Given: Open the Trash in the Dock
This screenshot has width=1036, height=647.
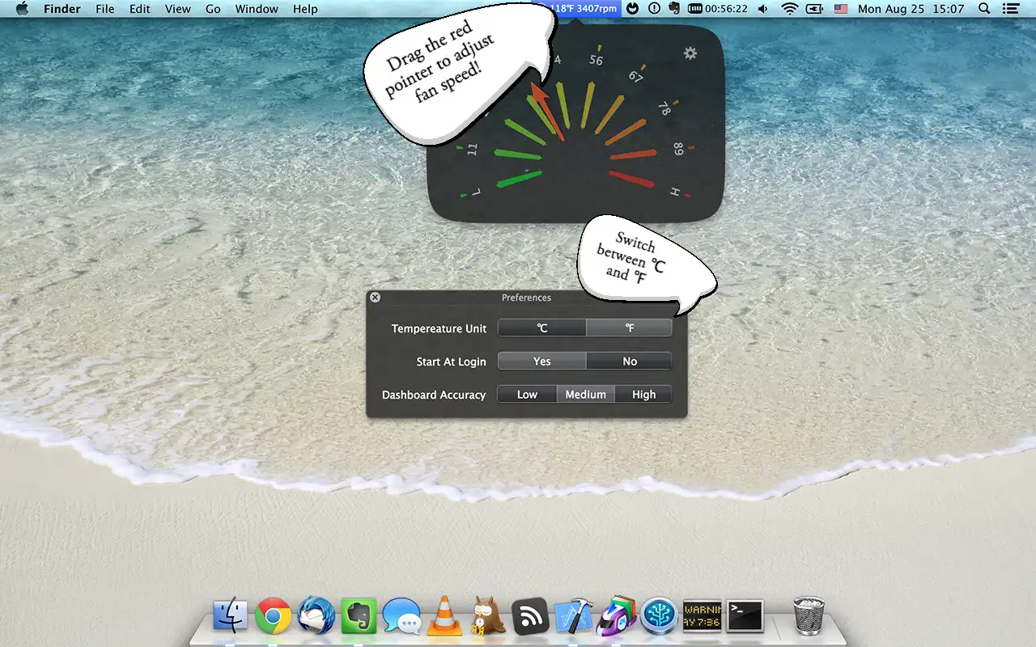Looking at the screenshot, I should click(x=809, y=615).
